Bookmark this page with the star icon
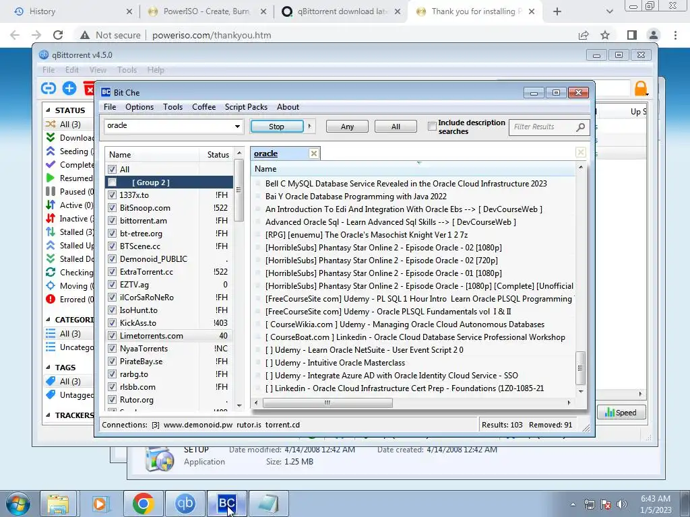Screen dimensions: 690x517 [x=605, y=35]
